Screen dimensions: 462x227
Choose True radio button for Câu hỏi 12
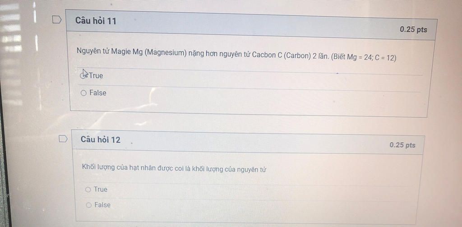88,190
